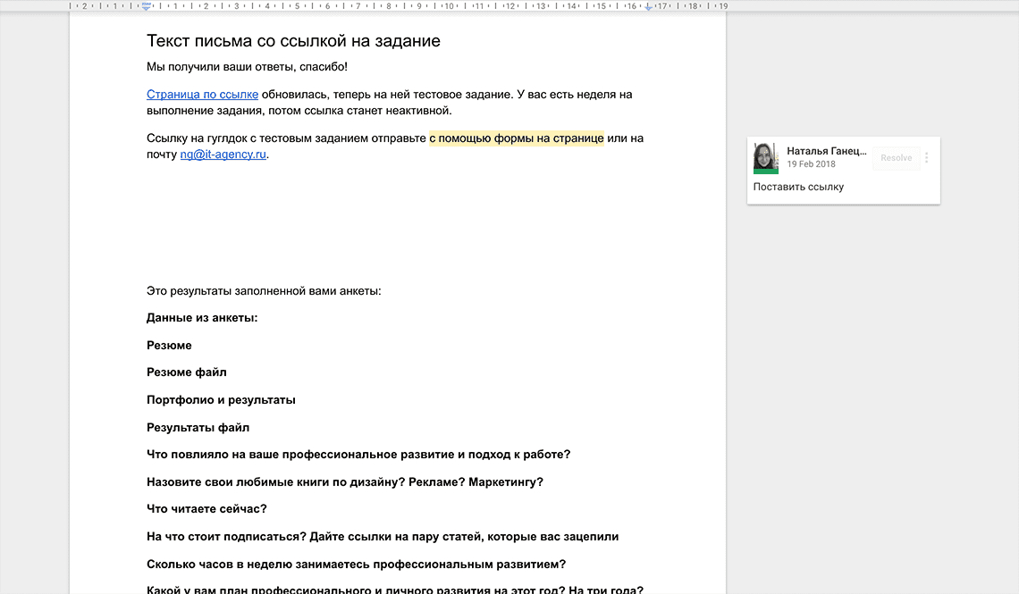1019x594 pixels.
Task: Open the comment's three-dot options menu
Action: pyautogui.click(x=927, y=158)
